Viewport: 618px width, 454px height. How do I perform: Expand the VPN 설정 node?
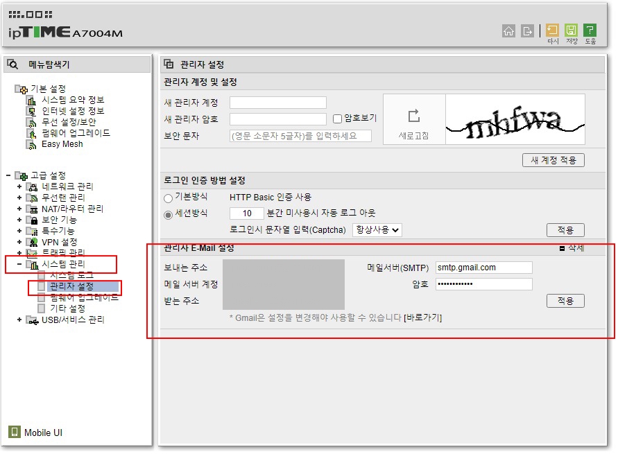coord(19,242)
